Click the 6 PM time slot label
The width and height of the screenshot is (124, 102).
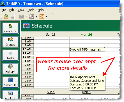click(x=27, y=81)
